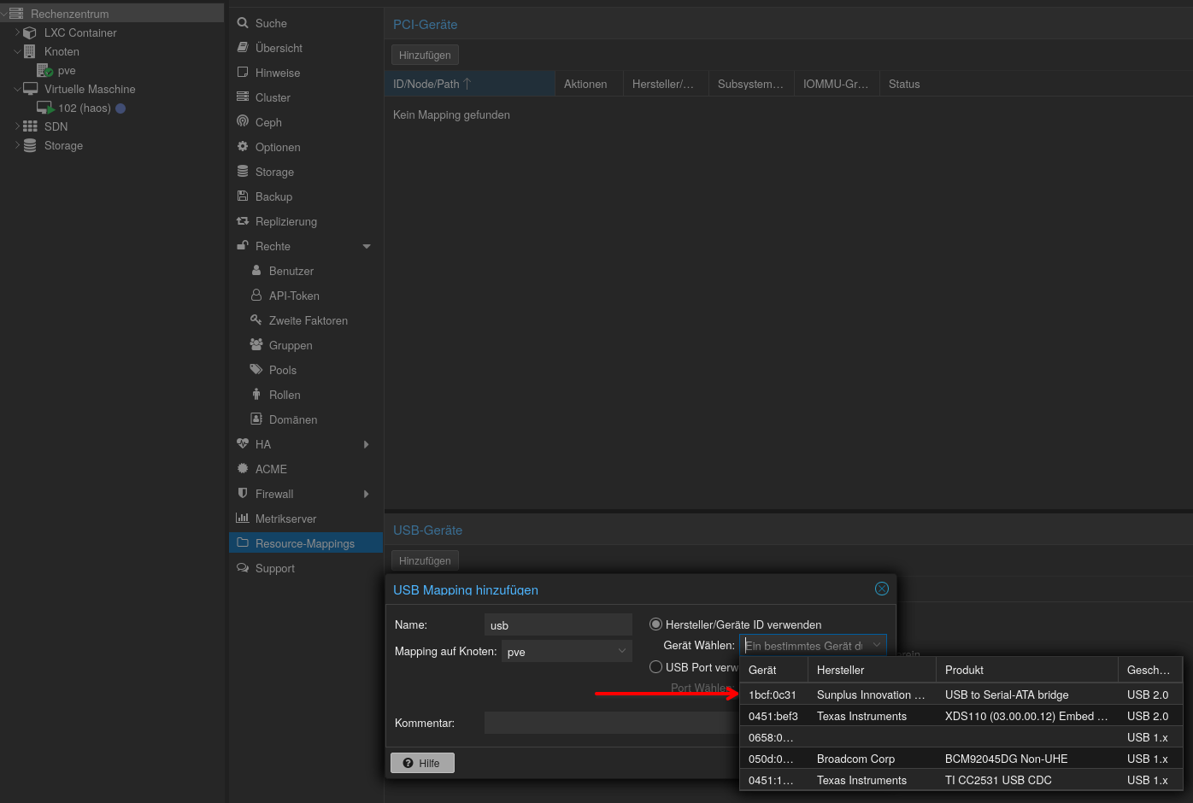Click the Zweite Faktoren key icon
This screenshot has width=1193, height=803.
pos(256,320)
